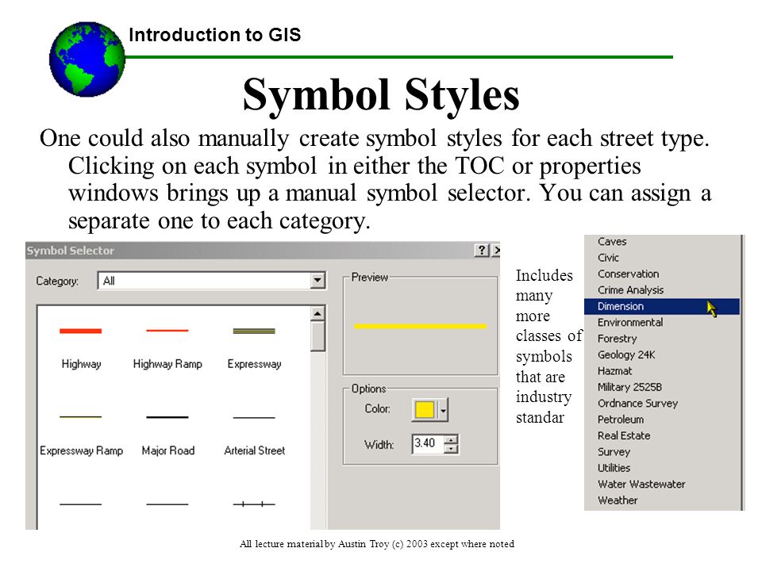Increase Width with the up spinner

tap(452, 439)
